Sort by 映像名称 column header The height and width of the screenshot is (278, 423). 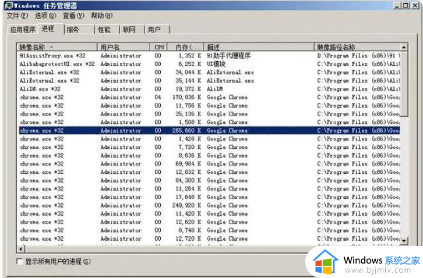pyautogui.click(x=57, y=48)
